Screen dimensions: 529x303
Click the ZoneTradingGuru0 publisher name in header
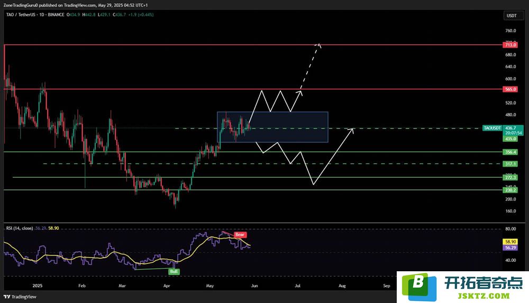20,5
